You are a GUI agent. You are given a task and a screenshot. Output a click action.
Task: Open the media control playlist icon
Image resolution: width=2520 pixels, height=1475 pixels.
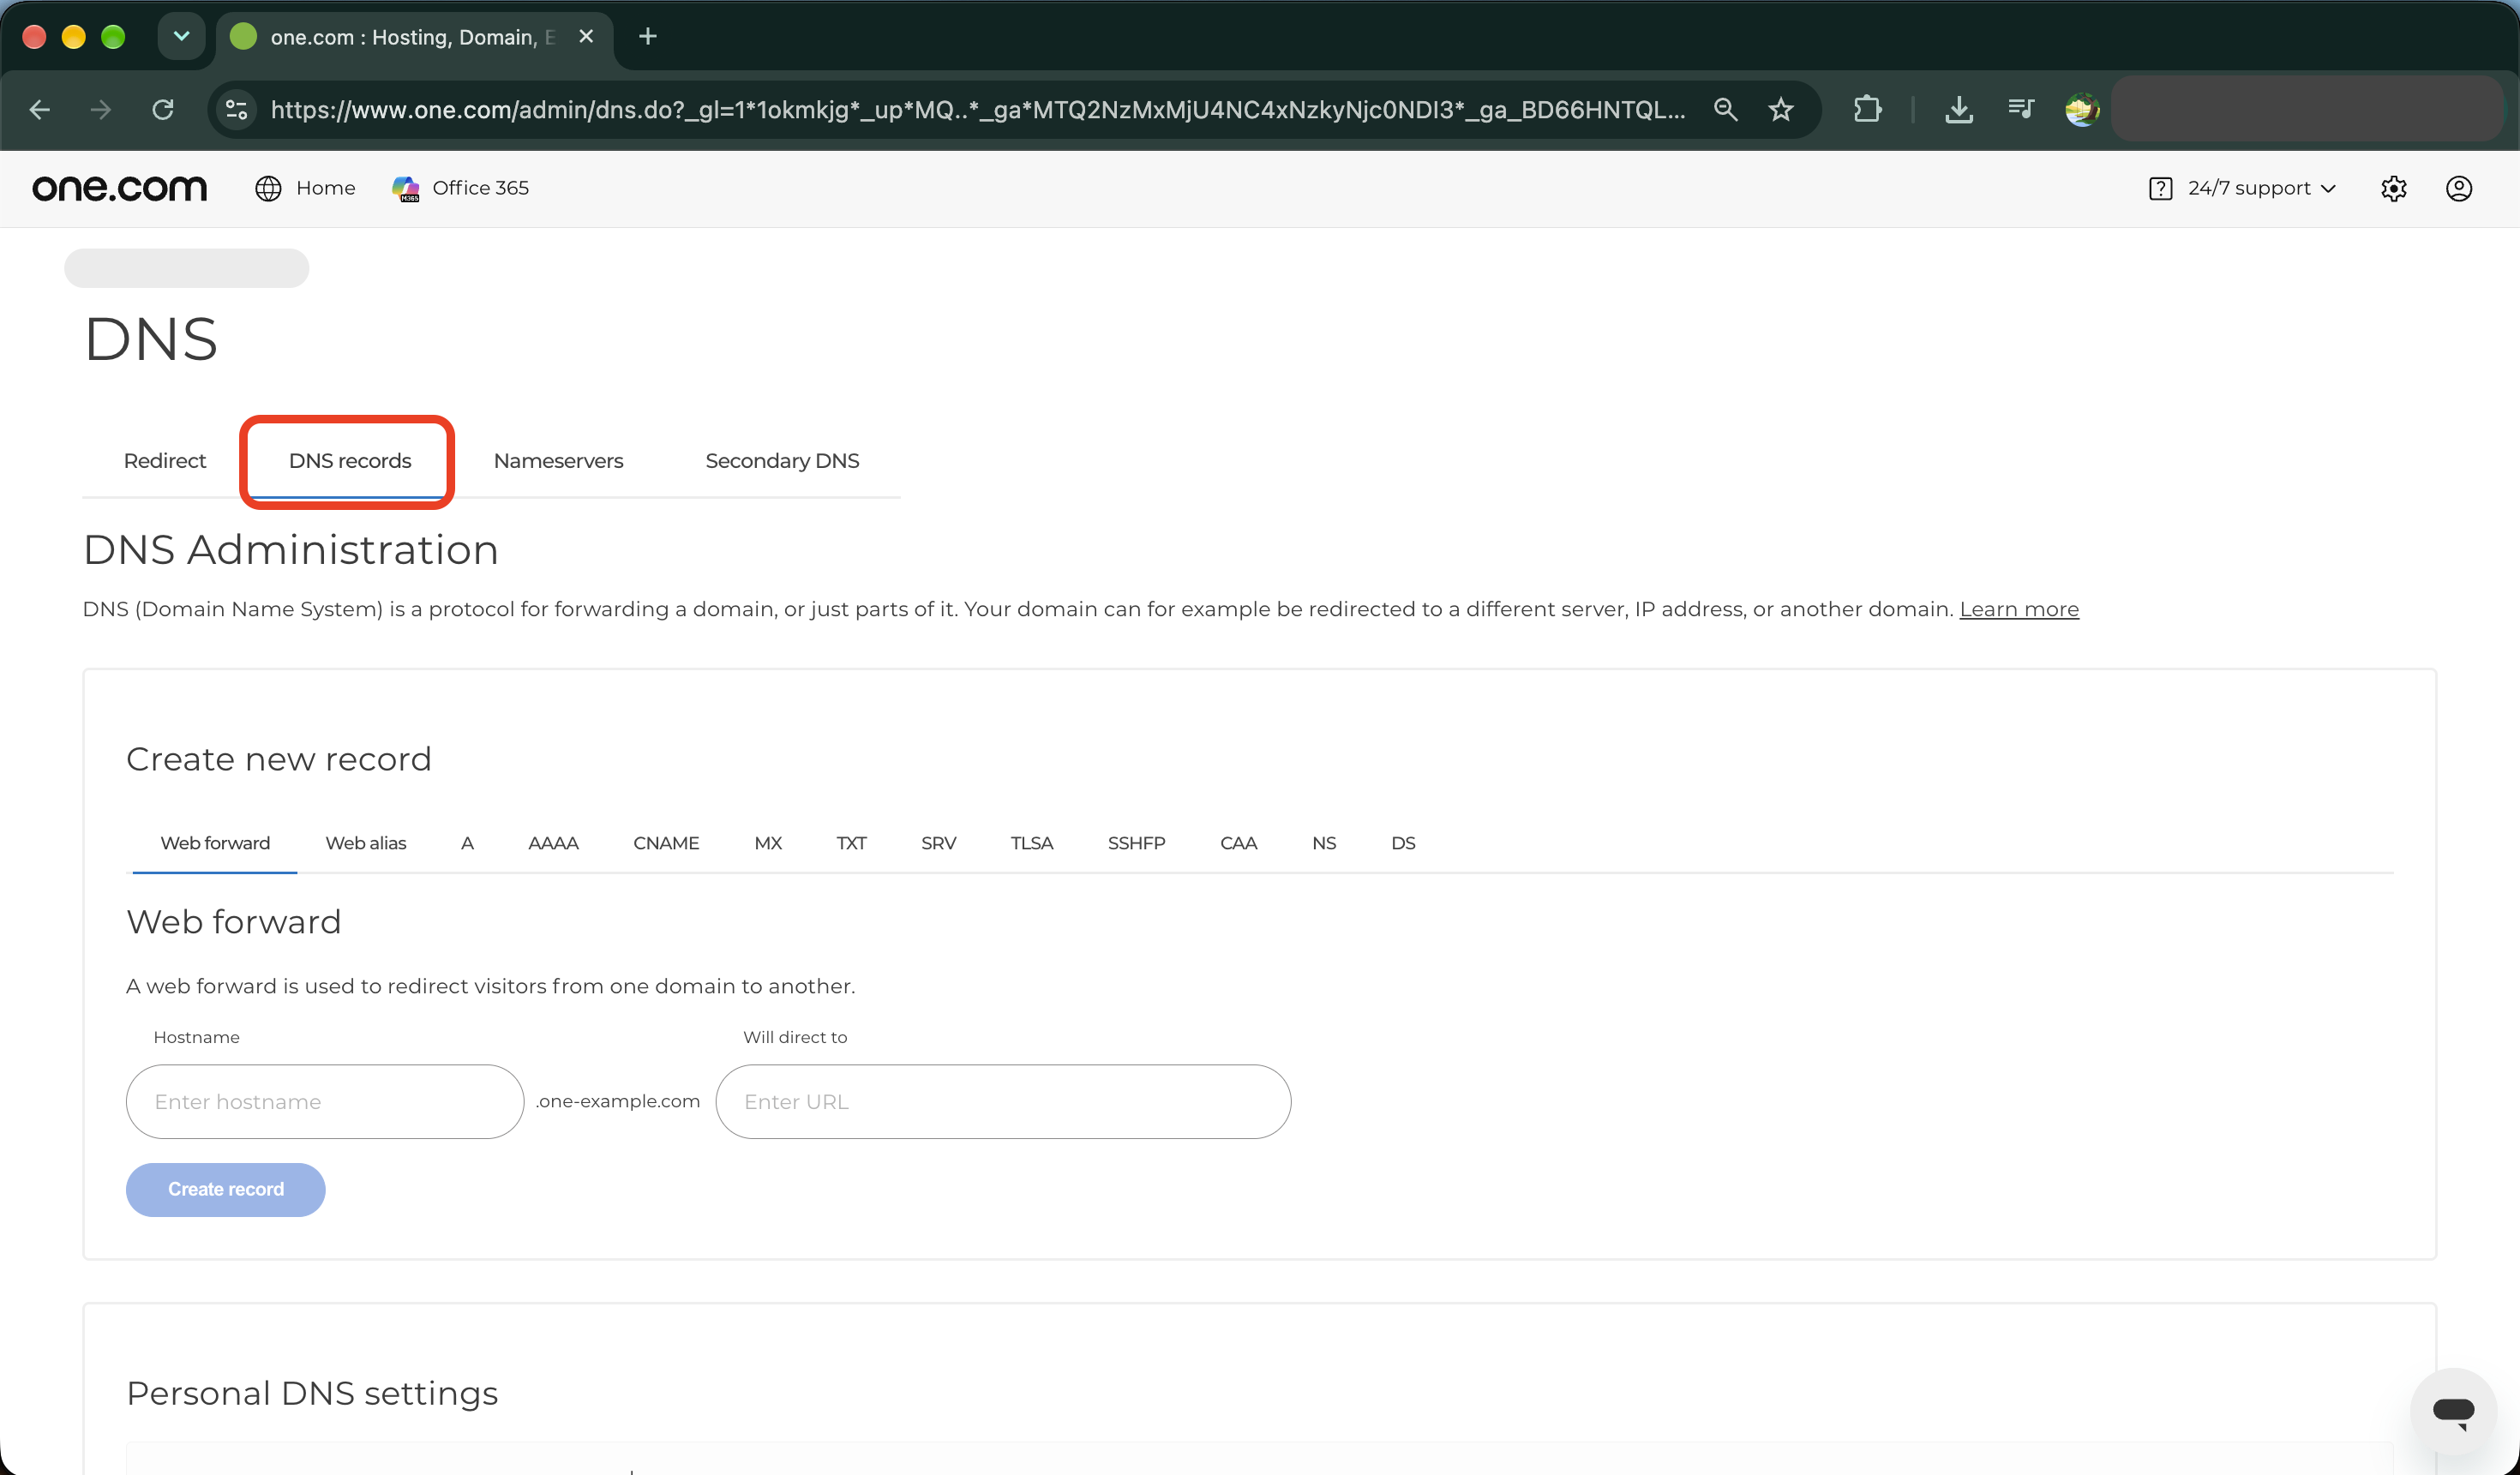2021,109
